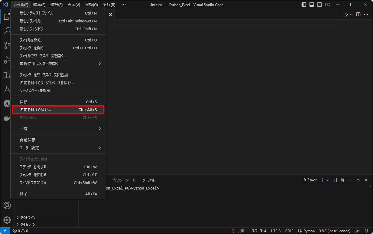Create a new terminal with plus icon

coord(323,180)
